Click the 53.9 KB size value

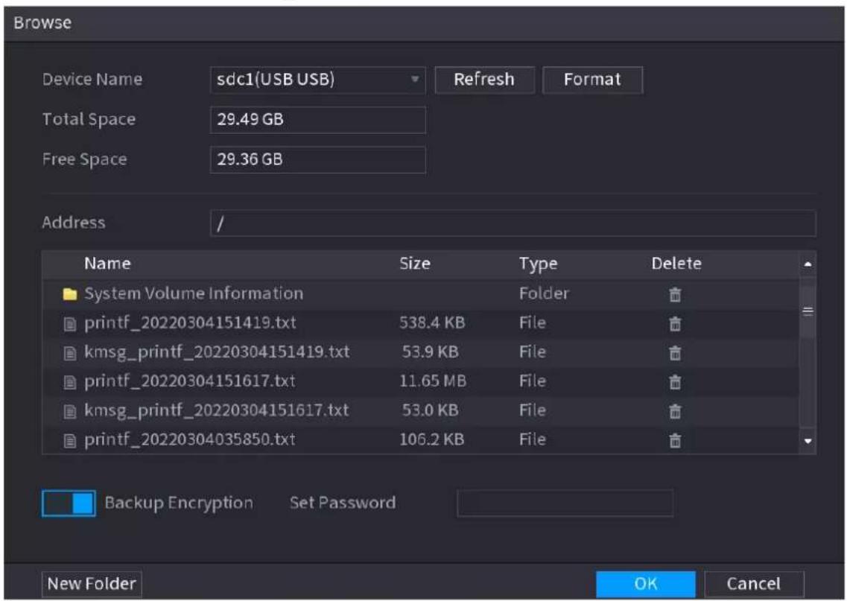coord(431,352)
